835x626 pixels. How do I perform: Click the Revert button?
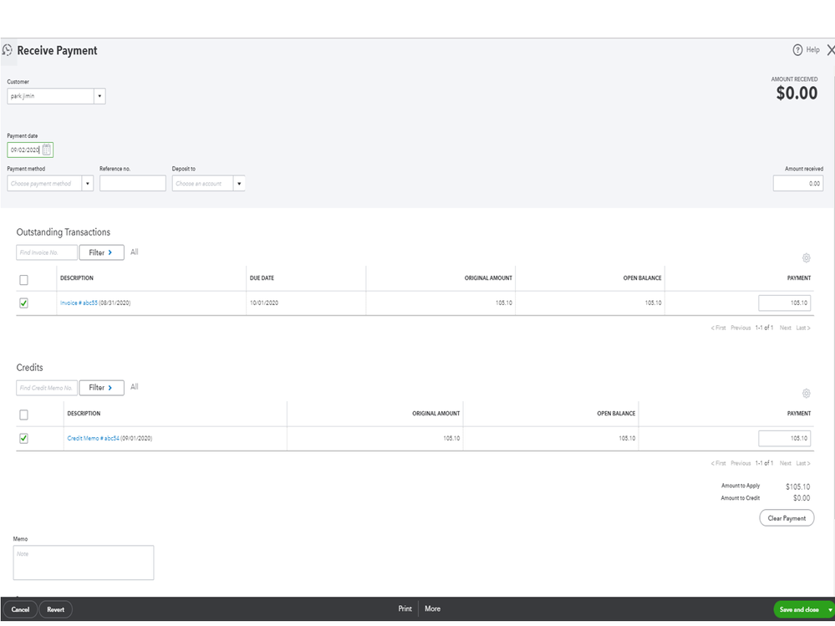point(55,610)
